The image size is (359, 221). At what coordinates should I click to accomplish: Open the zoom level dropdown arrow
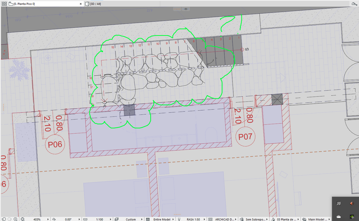[48, 220]
